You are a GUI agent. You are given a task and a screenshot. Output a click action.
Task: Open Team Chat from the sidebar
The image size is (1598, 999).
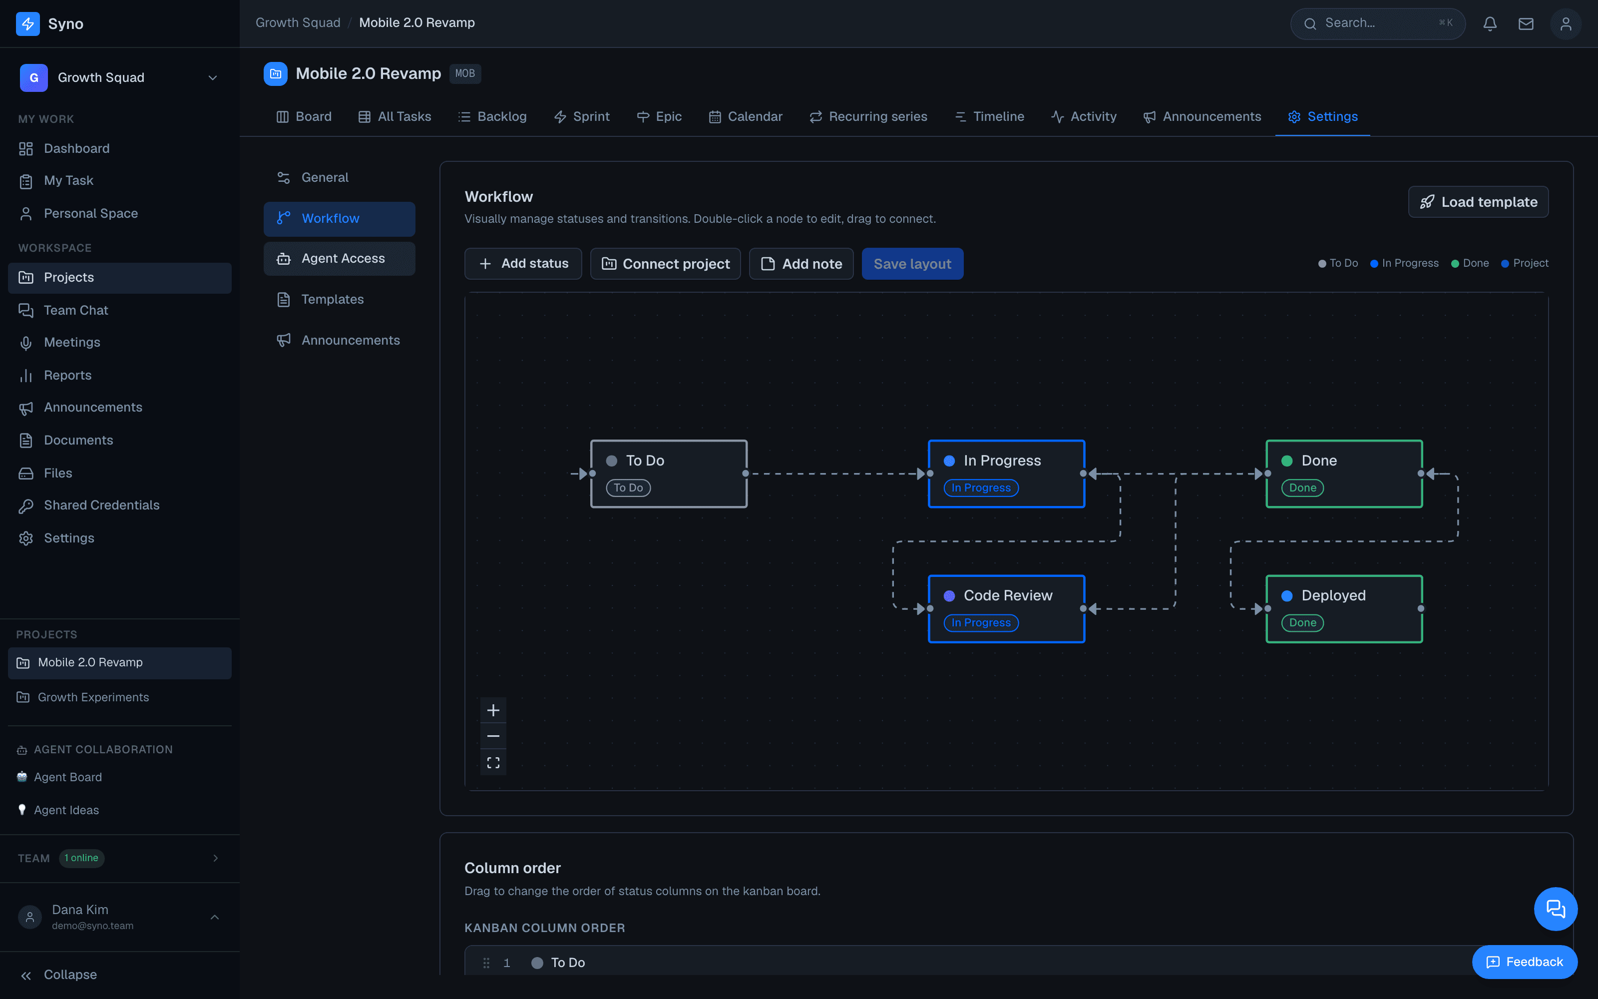tap(119, 310)
